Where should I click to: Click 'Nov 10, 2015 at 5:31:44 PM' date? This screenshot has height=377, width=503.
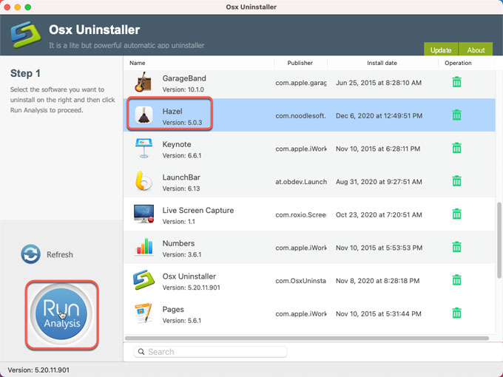(378, 314)
